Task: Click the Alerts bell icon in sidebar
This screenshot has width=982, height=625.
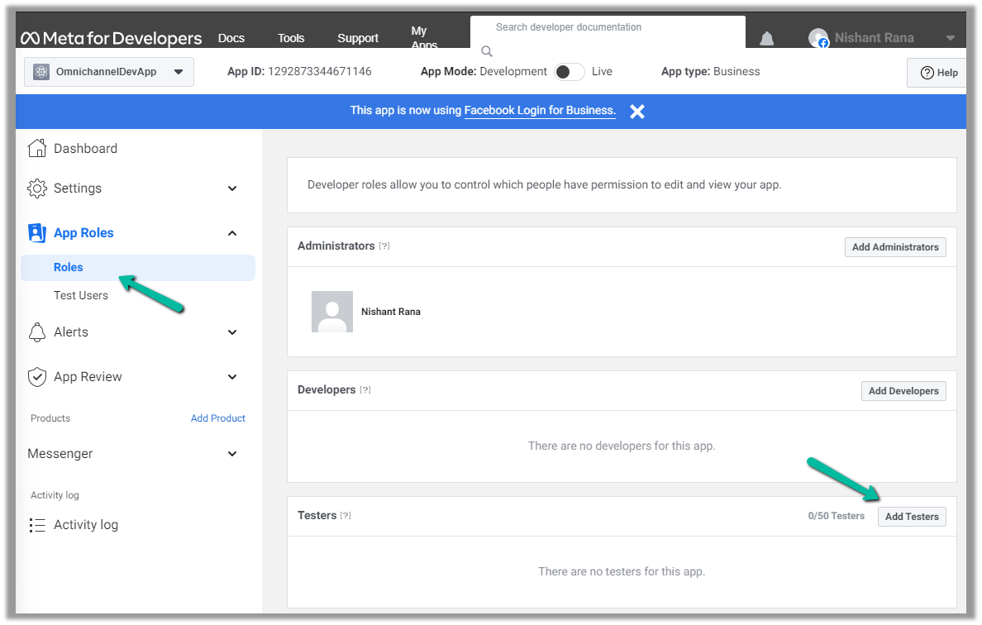Action: [37, 332]
